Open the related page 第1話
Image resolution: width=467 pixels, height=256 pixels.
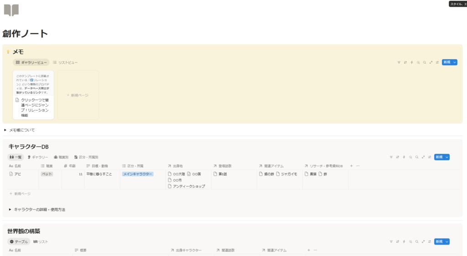220,174
